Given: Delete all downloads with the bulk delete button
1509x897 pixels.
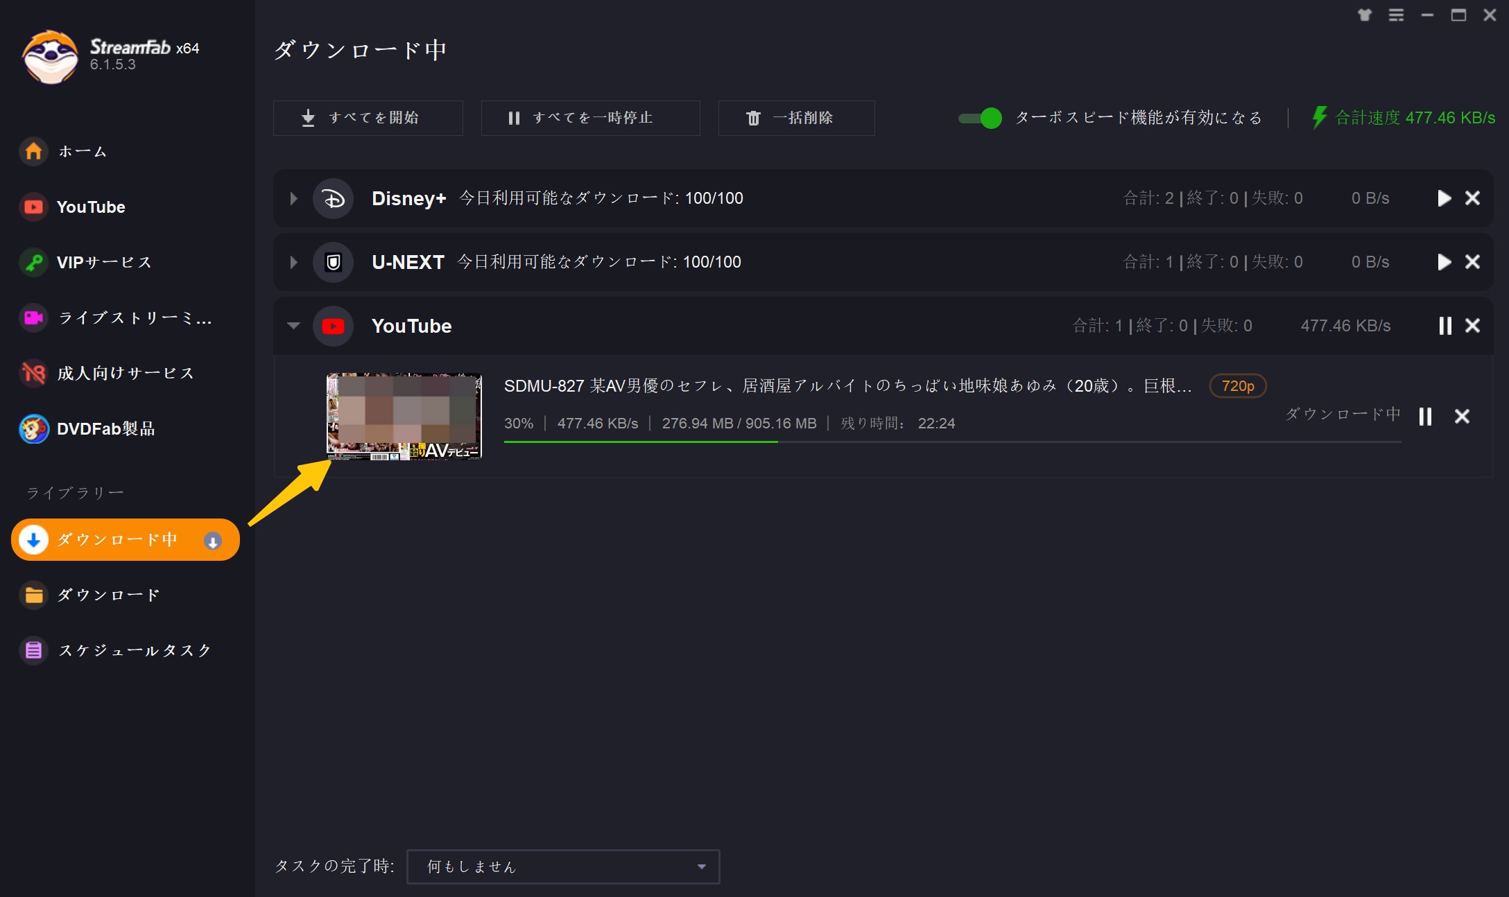Looking at the screenshot, I should (x=796, y=118).
